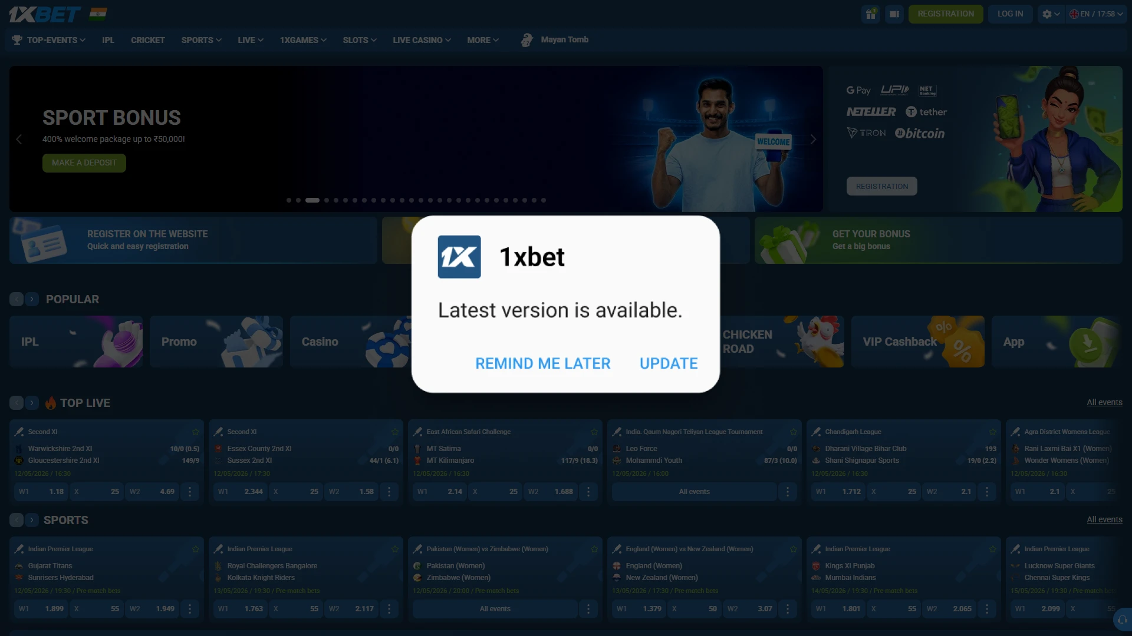Favorite Royal Challengers Bangalore match star
This screenshot has height=636, width=1132.
pos(395,549)
